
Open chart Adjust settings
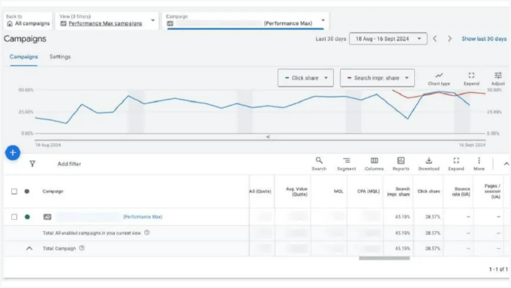498,79
